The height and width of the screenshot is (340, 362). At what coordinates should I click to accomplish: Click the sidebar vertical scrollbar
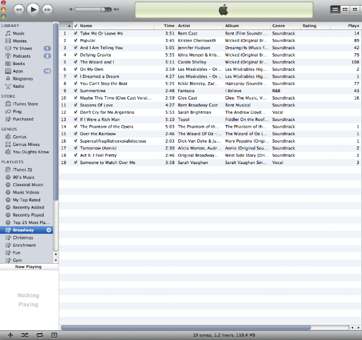coord(55,112)
